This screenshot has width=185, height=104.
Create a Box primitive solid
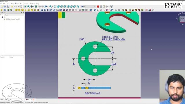[16, 10]
